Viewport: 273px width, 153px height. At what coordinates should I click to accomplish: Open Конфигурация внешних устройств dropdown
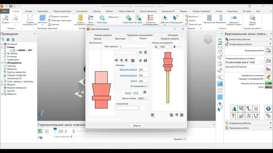coord(244,62)
